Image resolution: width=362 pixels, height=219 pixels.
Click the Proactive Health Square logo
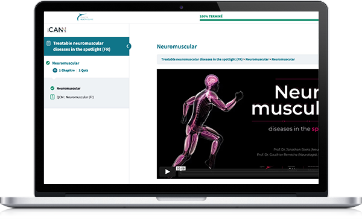(85, 17)
